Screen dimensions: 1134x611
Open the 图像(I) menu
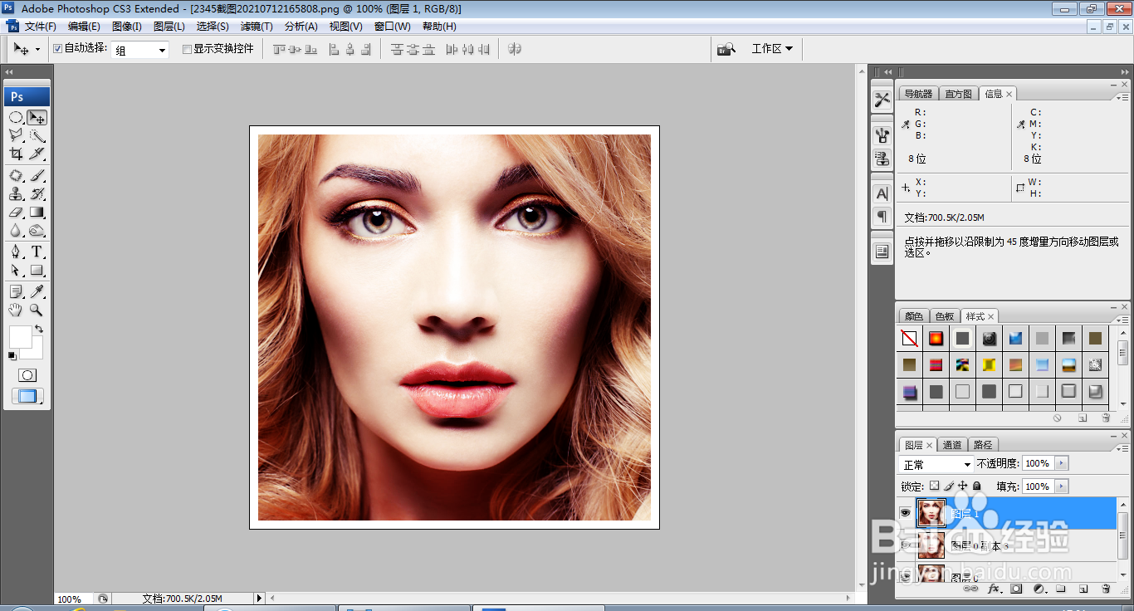126,27
